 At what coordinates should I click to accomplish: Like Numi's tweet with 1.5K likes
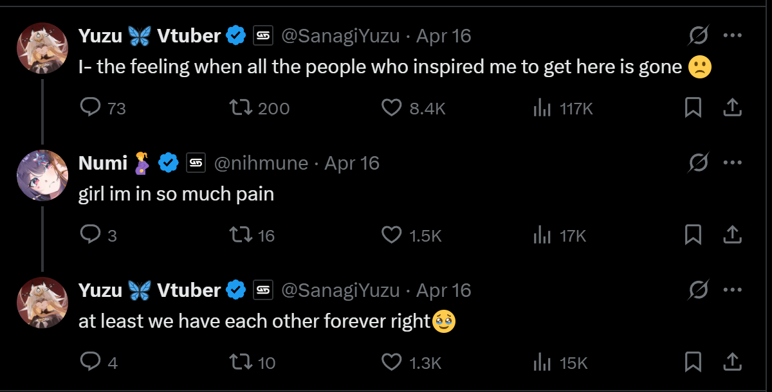click(x=392, y=235)
